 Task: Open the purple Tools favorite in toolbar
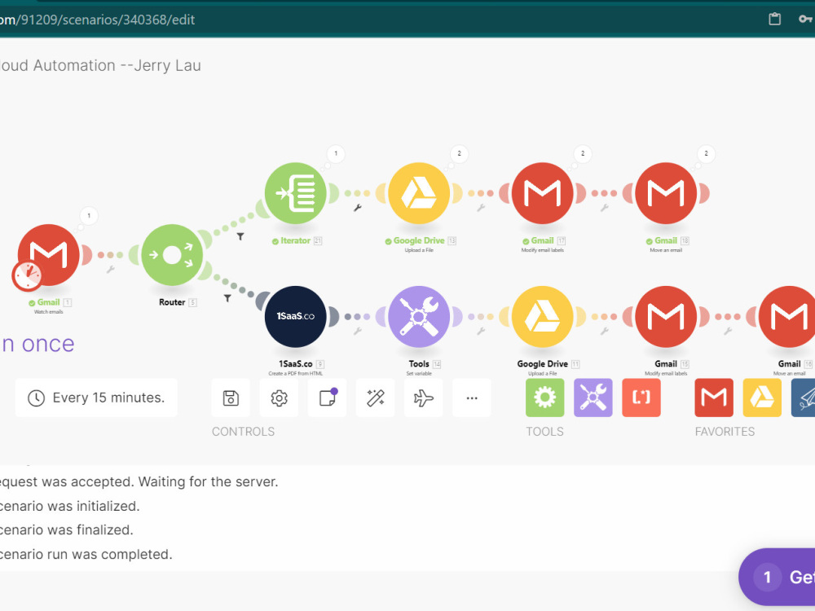[x=593, y=398]
